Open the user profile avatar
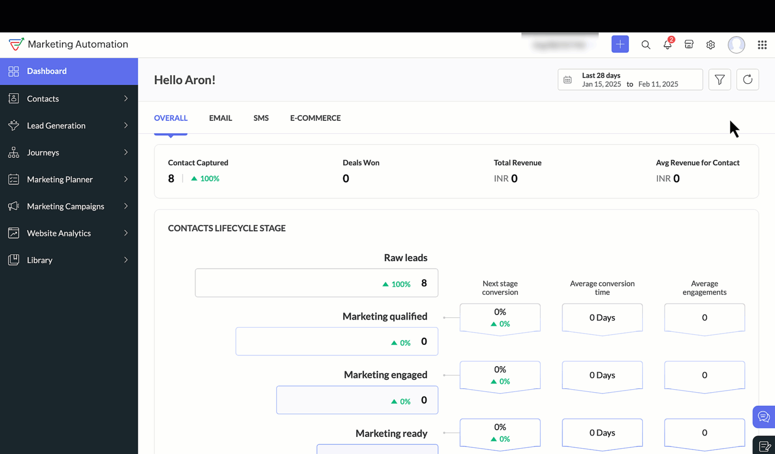The image size is (775, 454). pyautogui.click(x=736, y=45)
